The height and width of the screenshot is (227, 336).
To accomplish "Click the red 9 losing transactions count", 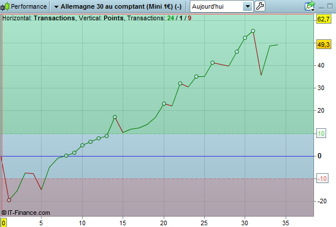I will point(190,18).
